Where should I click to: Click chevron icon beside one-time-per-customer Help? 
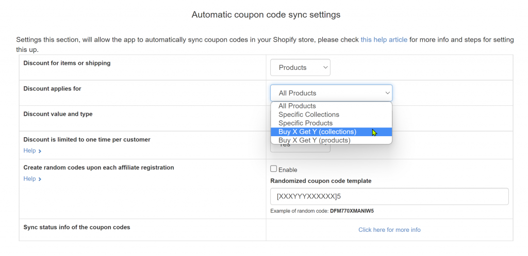point(40,151)
